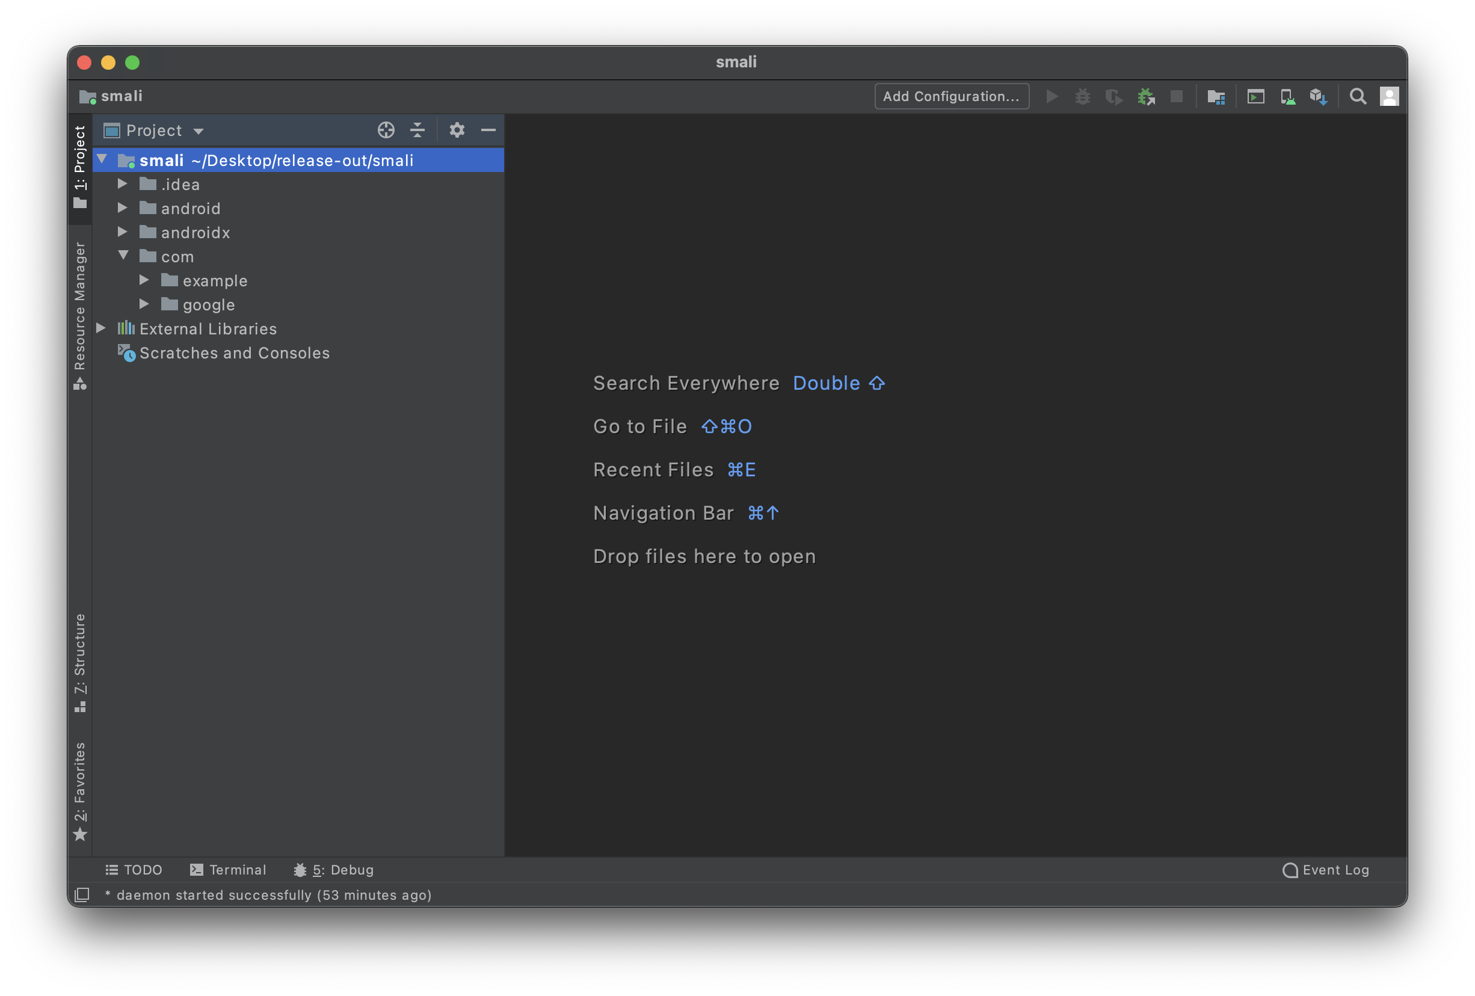Collapse the com folder

123,256
